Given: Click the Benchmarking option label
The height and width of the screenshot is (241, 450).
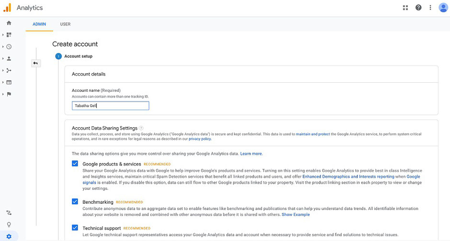Looking at the screenshot, I should click(x=98, y=202).
